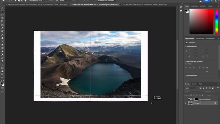The width and height of the screenshot is (220, 124).
Task: Select the Gradient tool
Action: pos(2,48)
